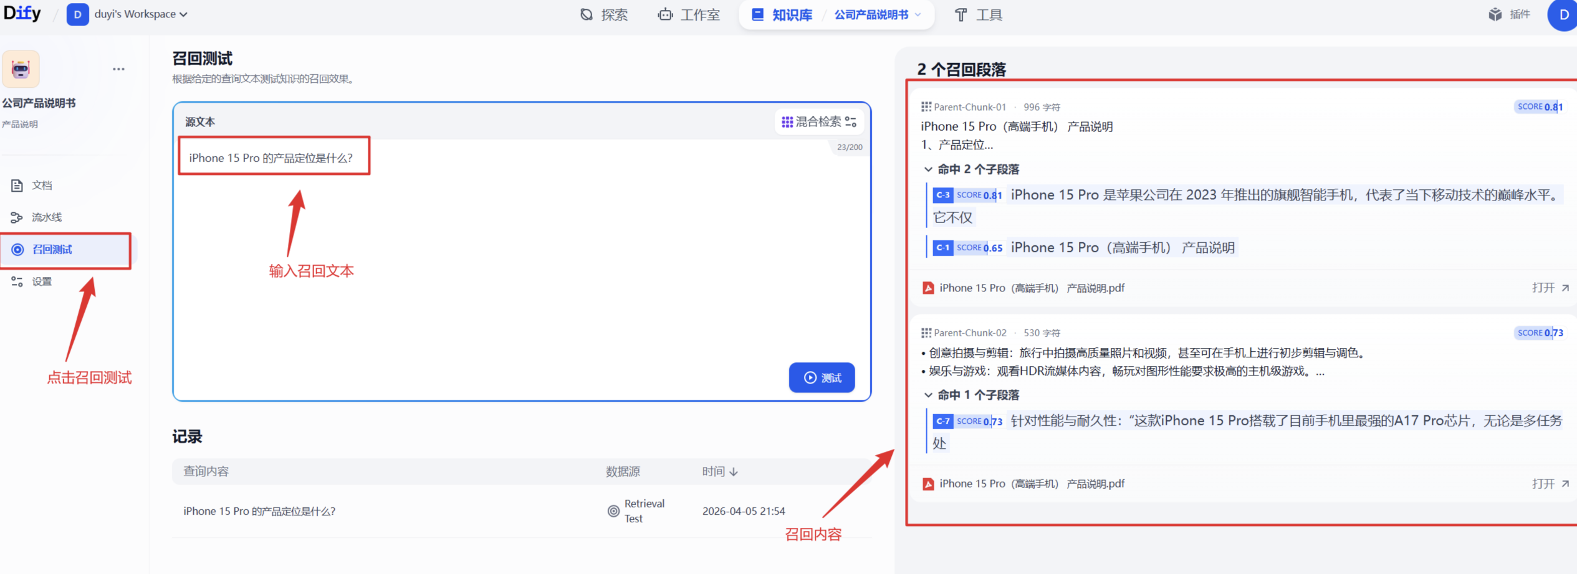Click the 数据源 column header
This screenshot has width=1577, height=574.
pyautogui.click(x=623, y=471)
